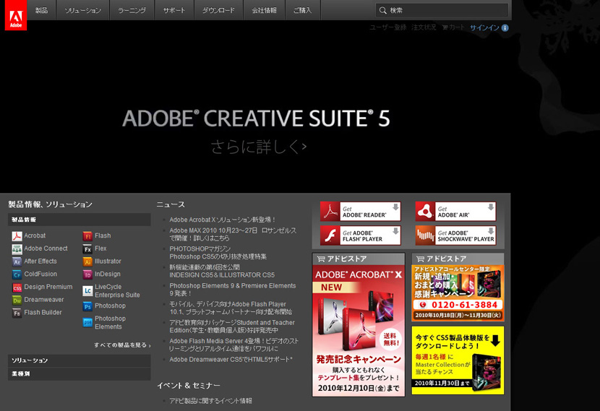Click the Shockwave Player icon on the Get Adobe Shockwave Player badge

click(425, 235)
